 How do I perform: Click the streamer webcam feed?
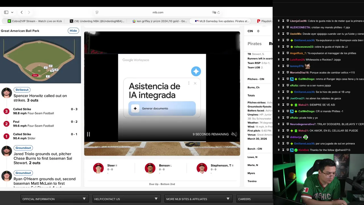pos(318,179)
